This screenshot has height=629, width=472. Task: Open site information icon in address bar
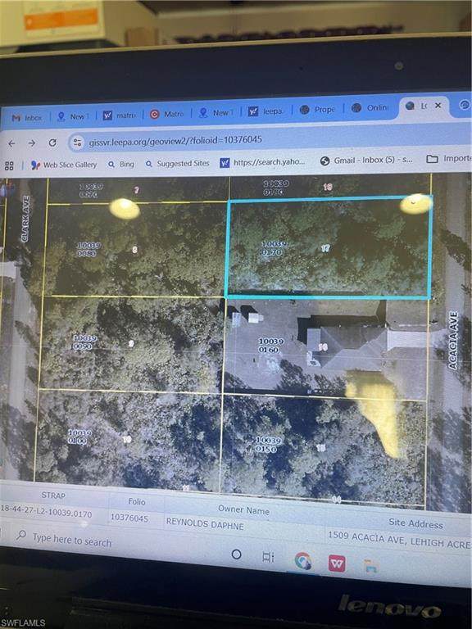click(x=78, y=143)
